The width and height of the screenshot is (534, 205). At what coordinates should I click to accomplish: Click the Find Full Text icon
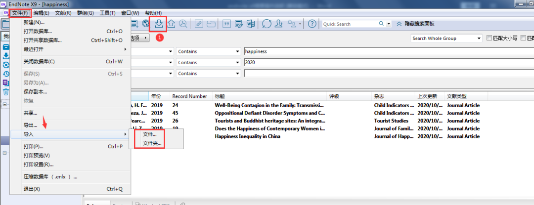click(x=183, y=23)
